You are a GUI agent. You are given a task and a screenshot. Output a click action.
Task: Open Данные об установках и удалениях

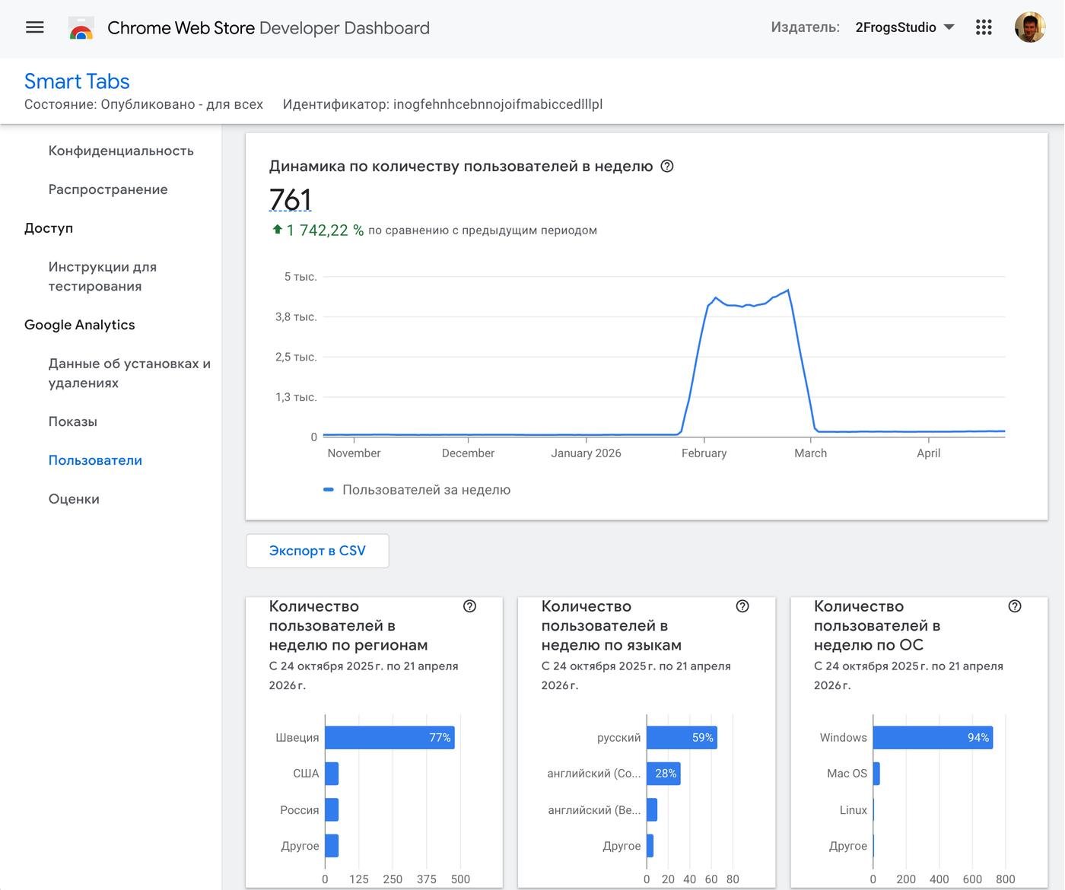click(129, 373)
